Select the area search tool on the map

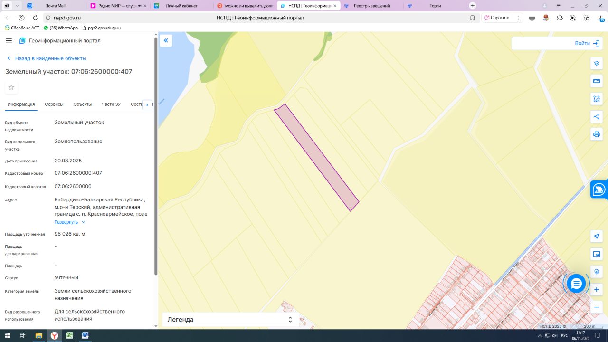tap(597, 99)
